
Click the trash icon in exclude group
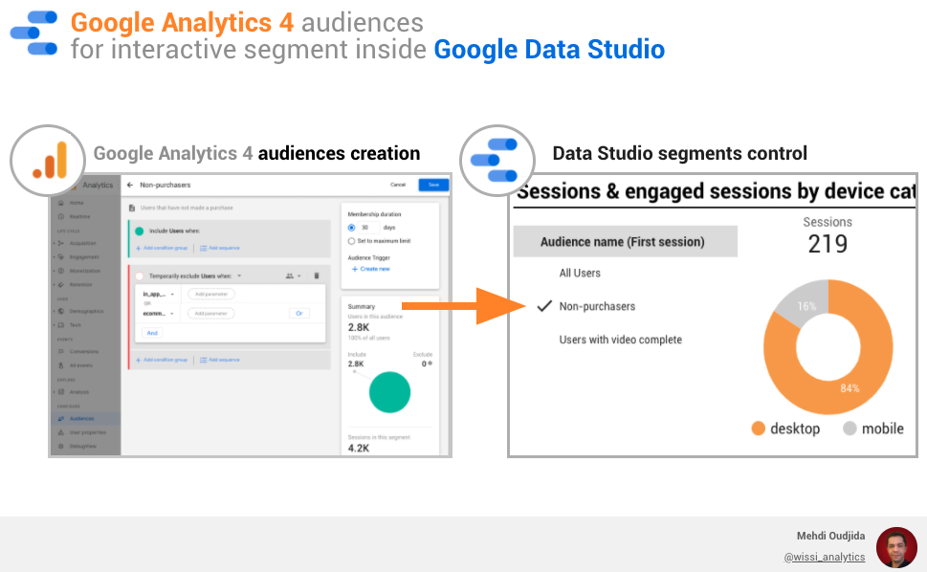(x=317, y=275)
